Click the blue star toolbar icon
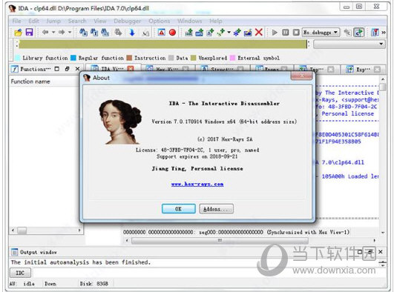Image resolution: width=394 pixels, height=292 pixels. tap(237, 33)
